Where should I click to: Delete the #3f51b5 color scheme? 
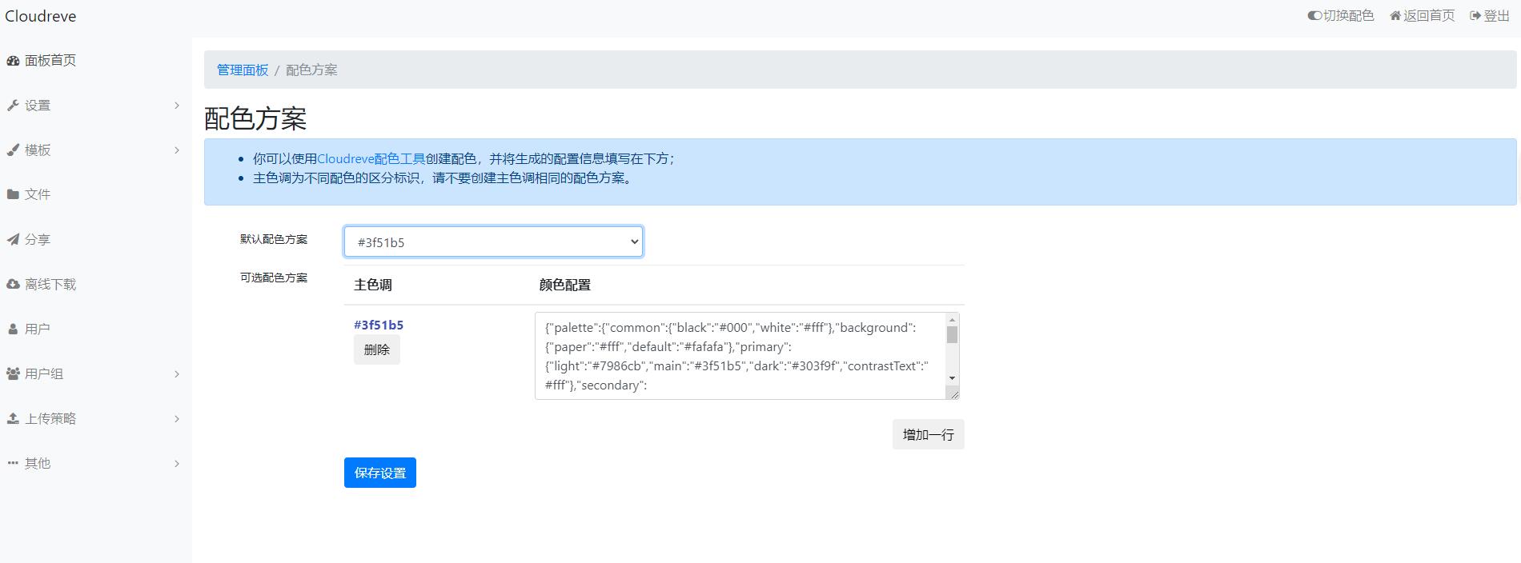click(377, 349)
